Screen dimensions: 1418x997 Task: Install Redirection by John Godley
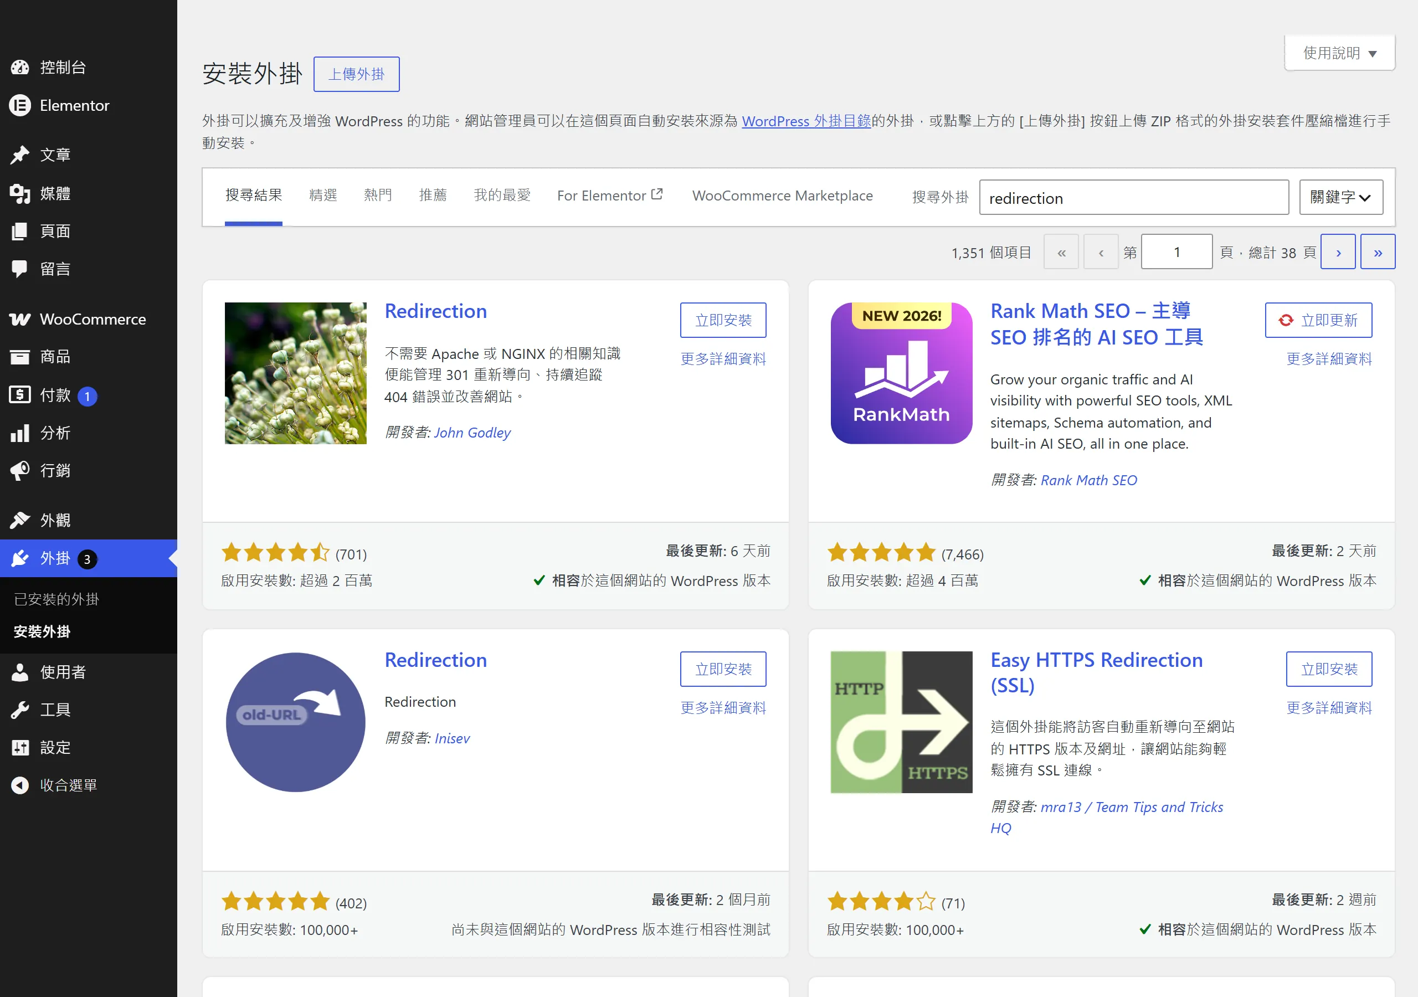(x=723, y=320)
